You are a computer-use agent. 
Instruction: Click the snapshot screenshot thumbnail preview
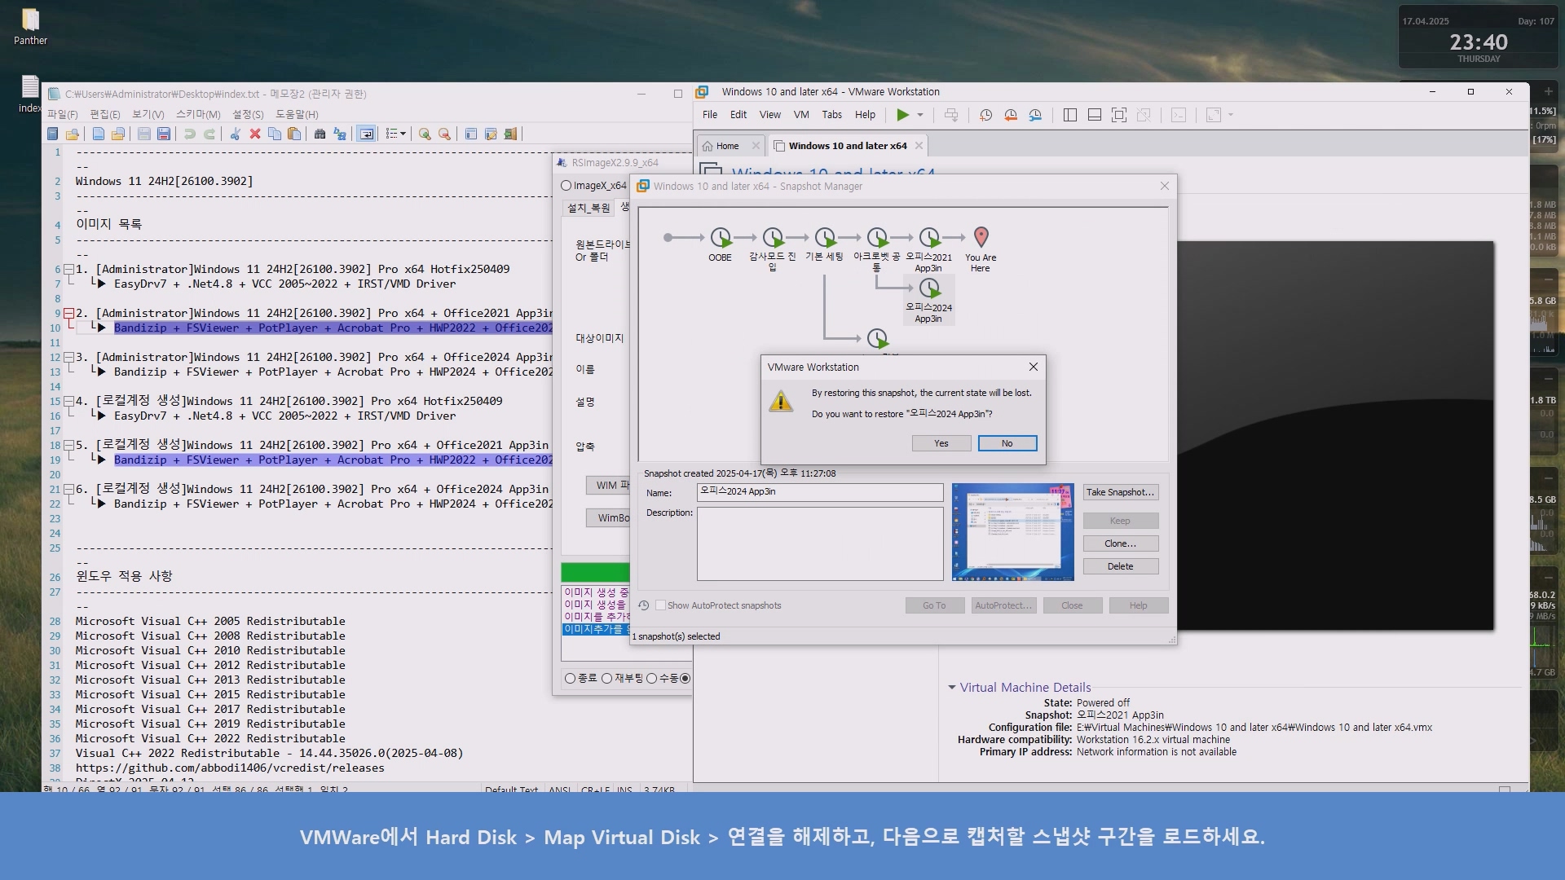coord(1012,532)
